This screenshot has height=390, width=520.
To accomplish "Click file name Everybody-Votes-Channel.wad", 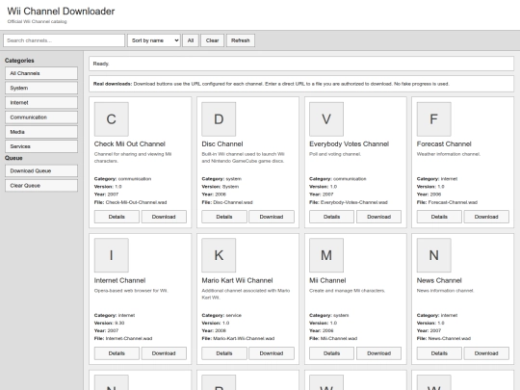I will (354, 202).
